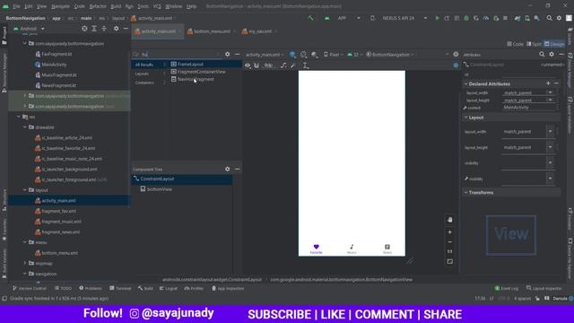Image resolution: width=574 pixels, height=323 pixels.
Task: Select NavHostFragment in palette results
Action: click(196, 79)
